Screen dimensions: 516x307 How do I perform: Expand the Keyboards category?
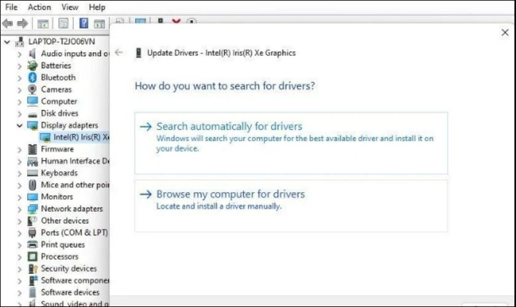[20, 173]
